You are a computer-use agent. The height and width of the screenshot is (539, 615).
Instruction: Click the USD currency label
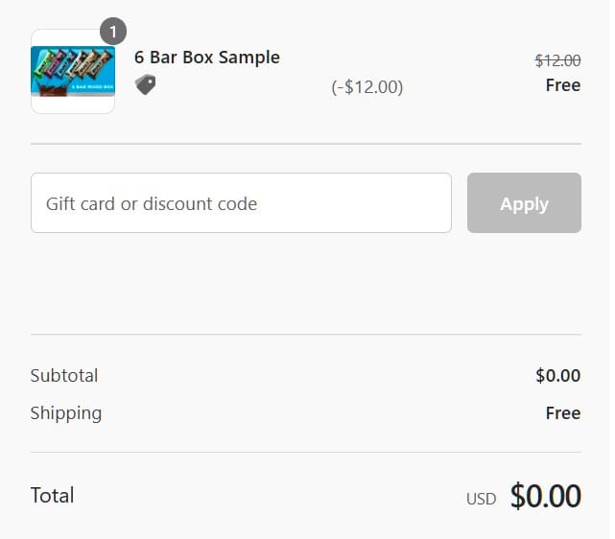click(x=481, y=499)
